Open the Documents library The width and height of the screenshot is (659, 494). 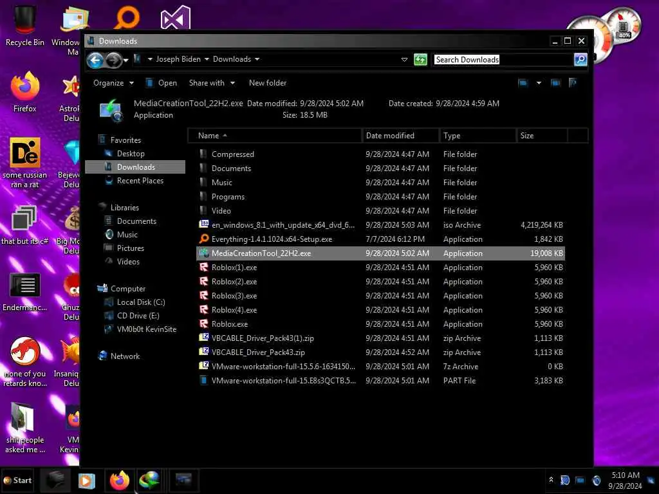click(136, 221)
